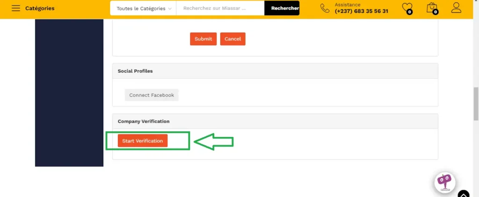Click the Social Profiles section header
The width and height of the screenshot is (479, 197).
[x=135, y=71]
